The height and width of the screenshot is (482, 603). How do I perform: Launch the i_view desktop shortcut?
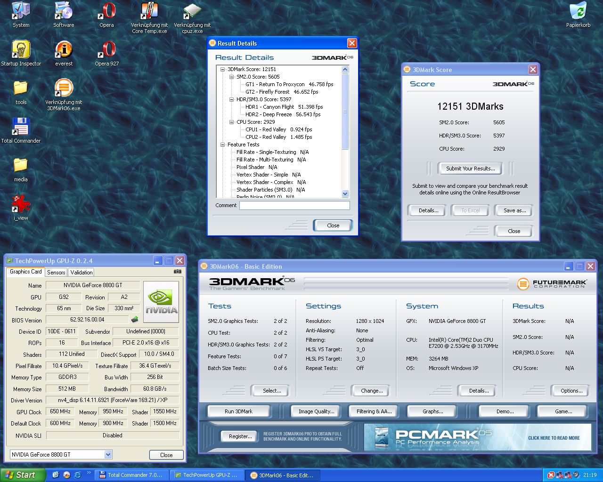pos(21,208)
